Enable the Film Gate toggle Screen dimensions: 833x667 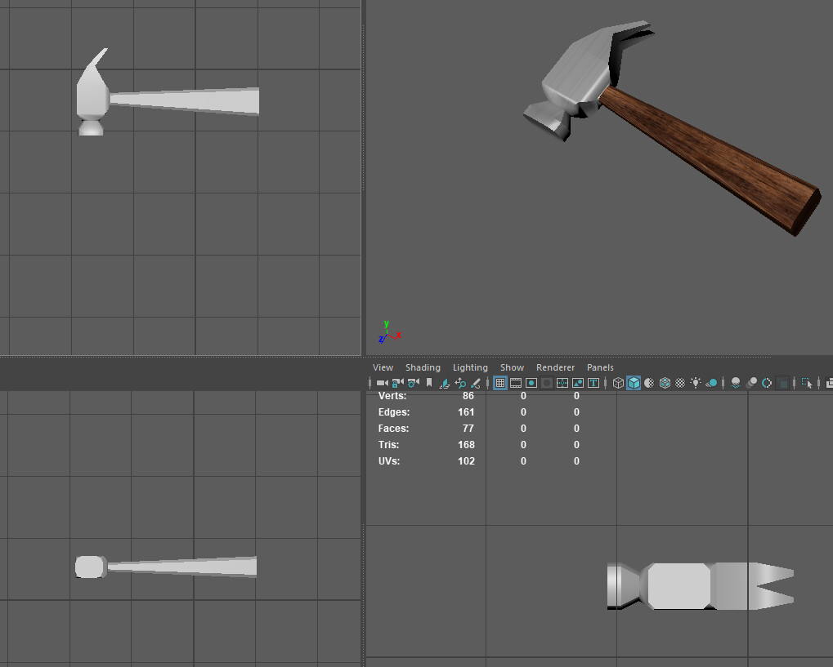click(x=516, y=382)
